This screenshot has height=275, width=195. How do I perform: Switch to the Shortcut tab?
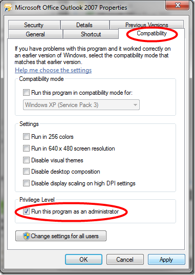click(91, 34)
